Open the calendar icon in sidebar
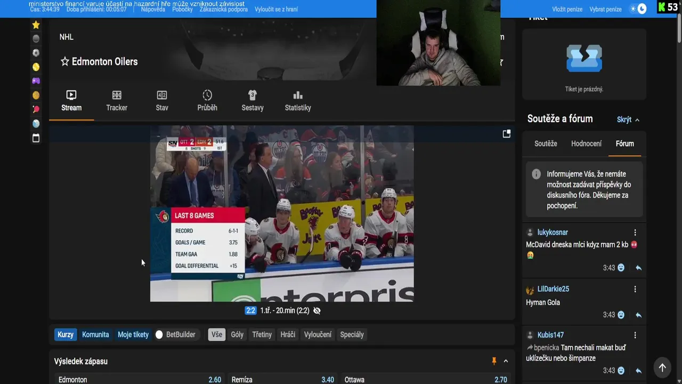This screenshot has height=384, width=682. 36,138
